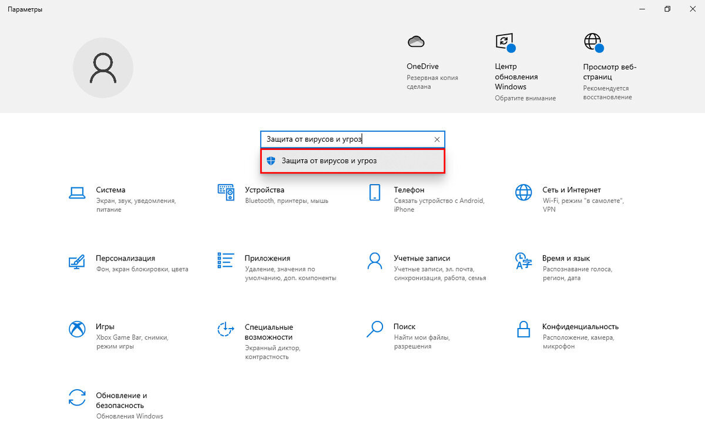The image size is (705, 435).
Task: Open the System settings monitor icon
Action: click(x=77, y=192)
